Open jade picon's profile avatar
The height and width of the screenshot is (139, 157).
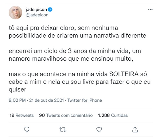[x=16, y=12]
